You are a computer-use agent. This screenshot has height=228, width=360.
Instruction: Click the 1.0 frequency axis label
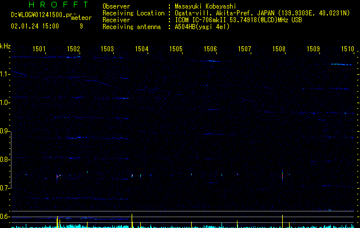pyautogui.click(x=5, y=103)
